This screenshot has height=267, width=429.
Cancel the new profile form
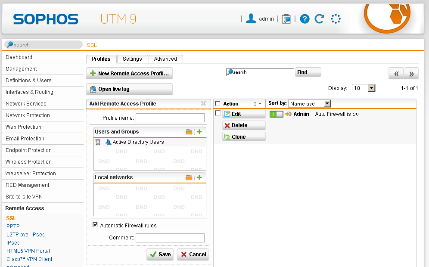[x=193, y=255]
